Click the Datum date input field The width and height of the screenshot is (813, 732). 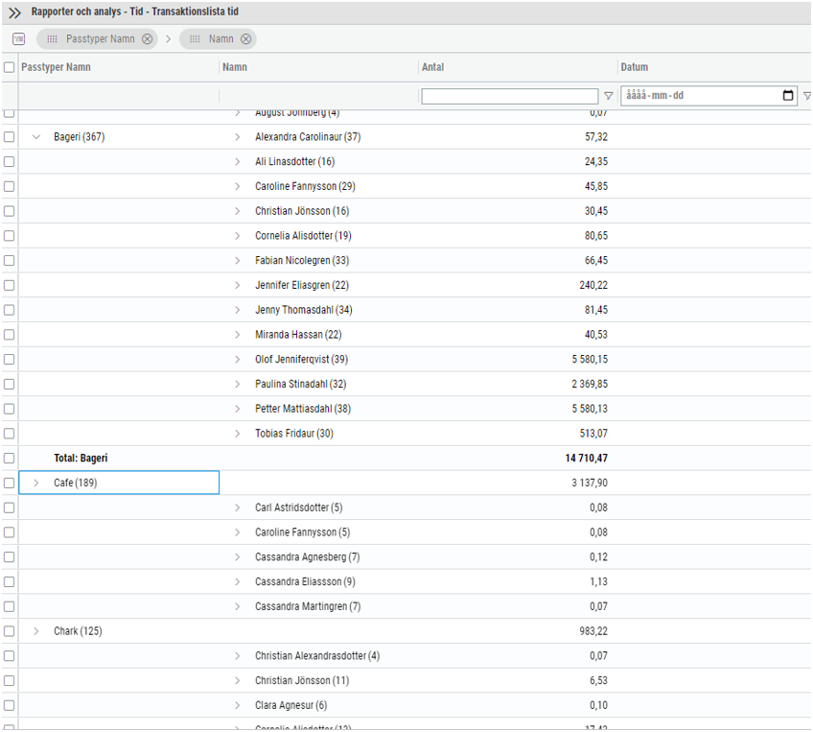coord(708,95)
